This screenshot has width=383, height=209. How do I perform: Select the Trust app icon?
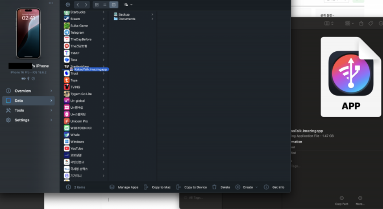[x=67, y=74]
